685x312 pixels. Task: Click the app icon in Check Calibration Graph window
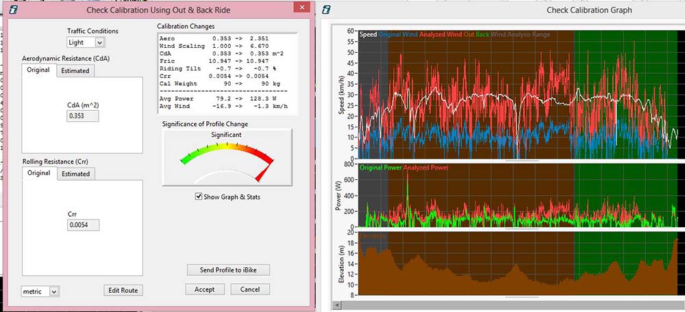[x=328, y=9]
